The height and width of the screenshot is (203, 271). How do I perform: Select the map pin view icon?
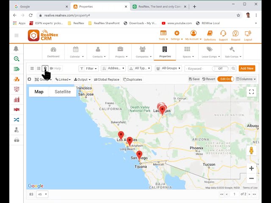pos(45,69)
